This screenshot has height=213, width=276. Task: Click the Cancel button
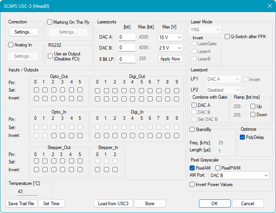tap(248, 204)
